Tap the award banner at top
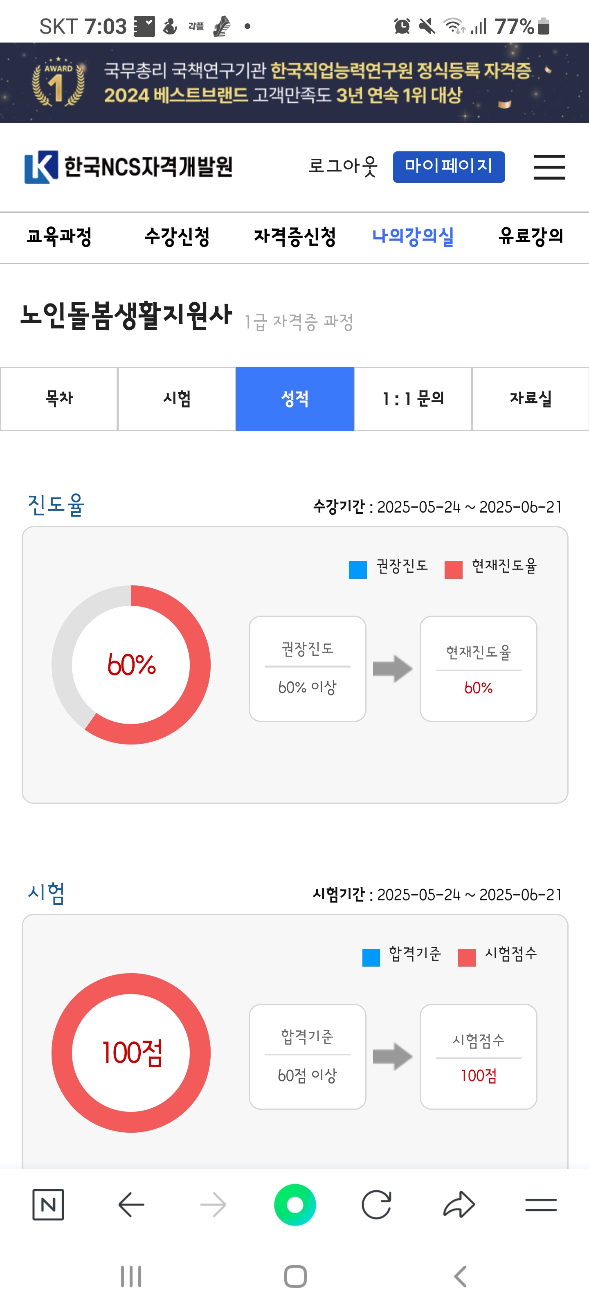The height and width of the screenshot is (1309, 589). [294, 82]
